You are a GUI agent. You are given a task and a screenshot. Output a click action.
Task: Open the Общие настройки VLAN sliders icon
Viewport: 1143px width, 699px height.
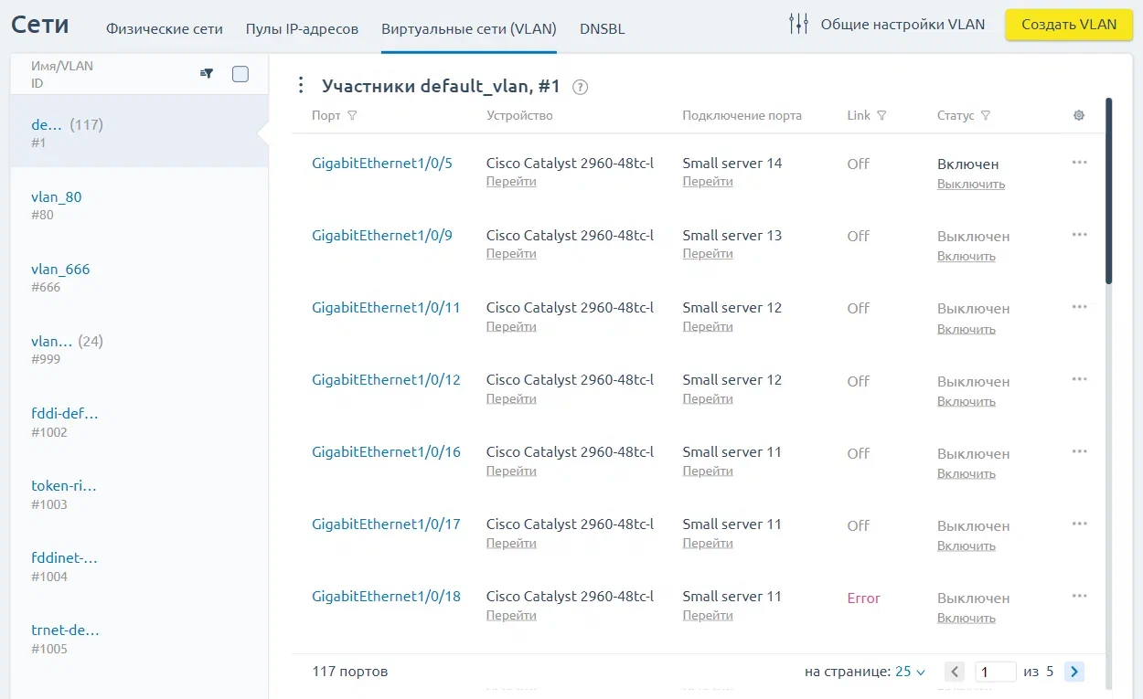[x=798, y=25]
